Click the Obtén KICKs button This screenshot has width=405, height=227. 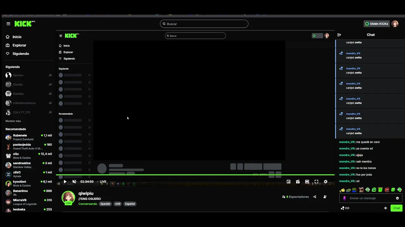(x=377, y=24)
